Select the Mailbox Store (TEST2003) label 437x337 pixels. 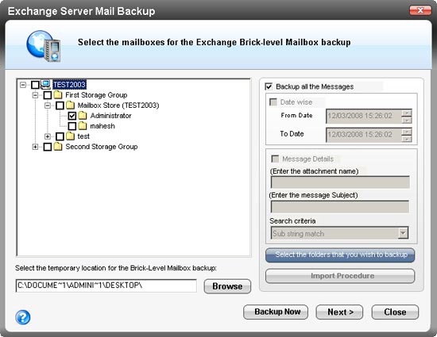point(118,105)
